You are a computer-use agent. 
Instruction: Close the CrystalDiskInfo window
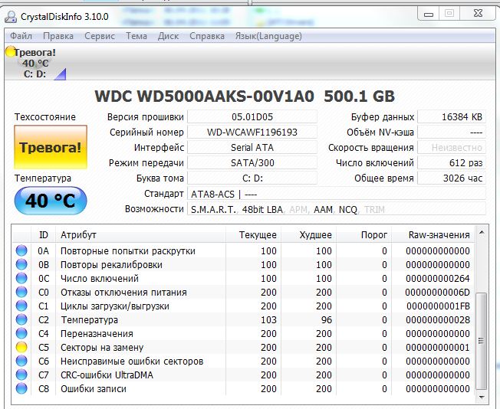click(478, 13)
